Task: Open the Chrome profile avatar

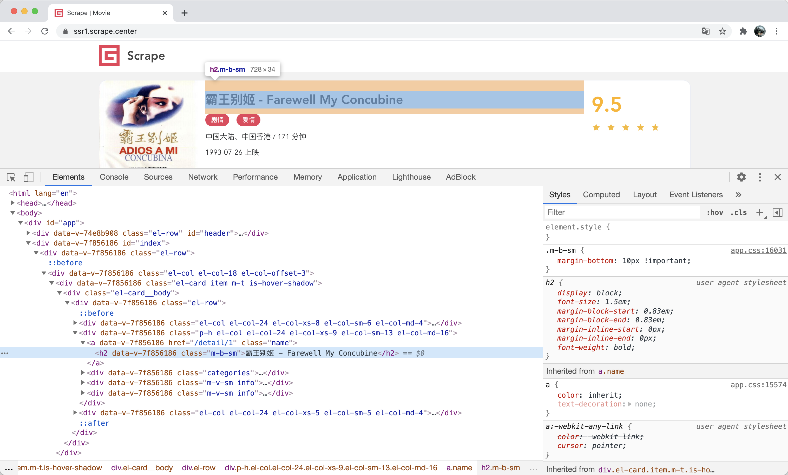Action: click(760, 31)
